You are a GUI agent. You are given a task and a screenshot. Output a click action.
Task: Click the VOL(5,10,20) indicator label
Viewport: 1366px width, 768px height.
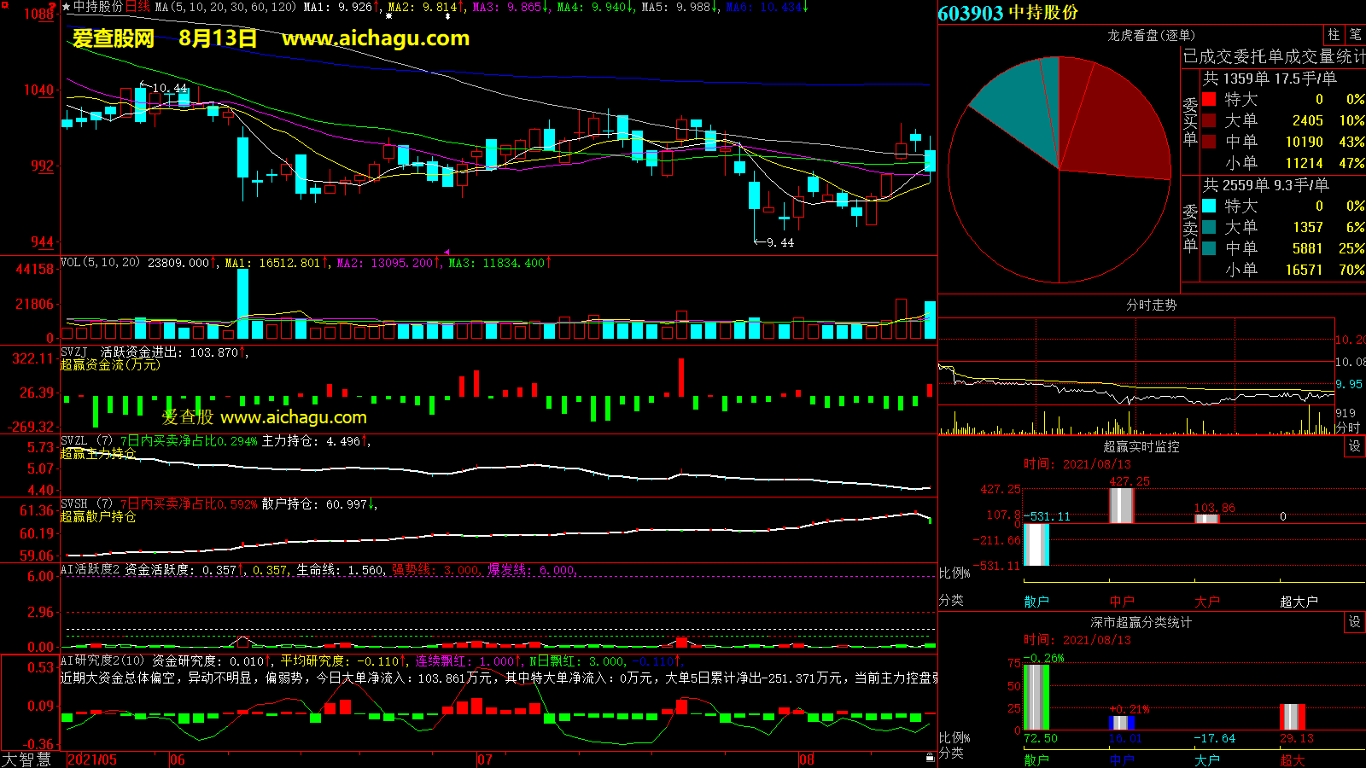[x=100, y=263]
